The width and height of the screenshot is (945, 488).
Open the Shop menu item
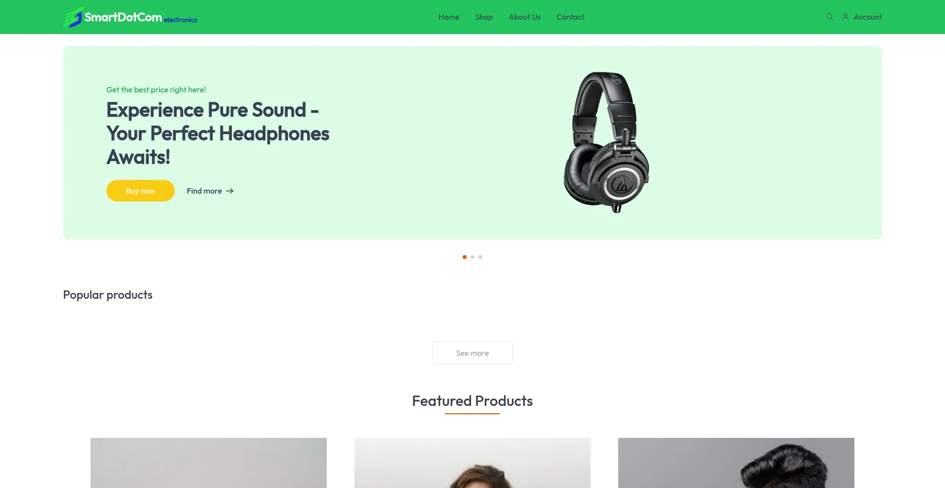[484, 17]
